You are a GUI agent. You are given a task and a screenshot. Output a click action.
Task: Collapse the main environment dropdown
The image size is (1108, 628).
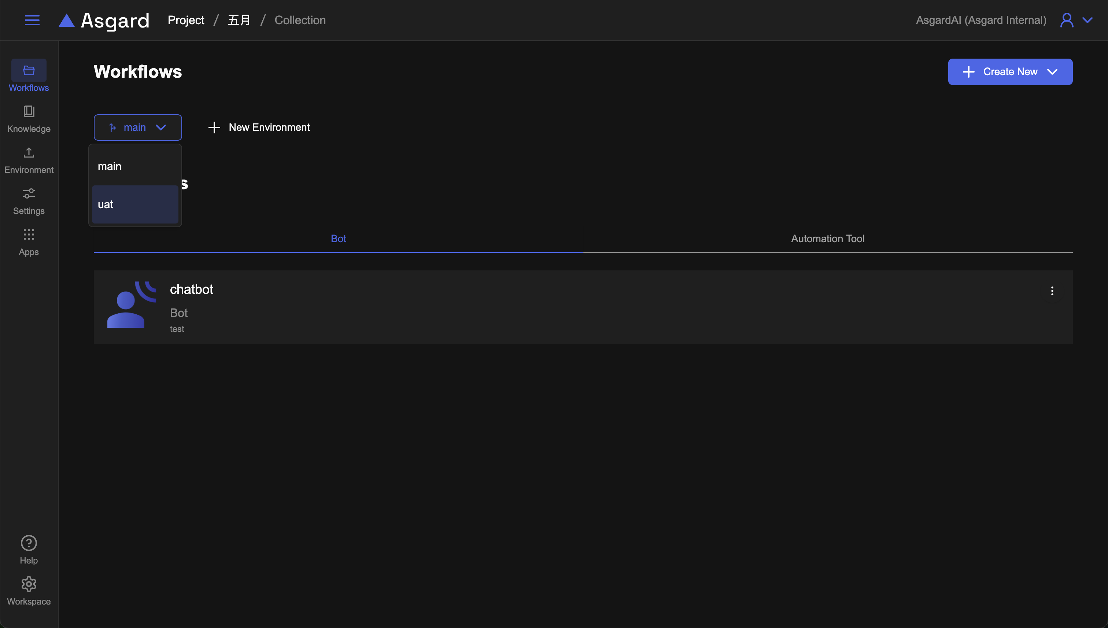coord(137,127)
